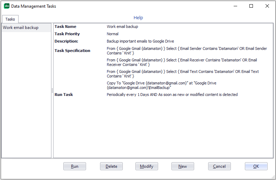Image resolution: width=276 pixels, height=180 pixels.
Task: Click the Task Specification label
Action: tap(72, 51)
